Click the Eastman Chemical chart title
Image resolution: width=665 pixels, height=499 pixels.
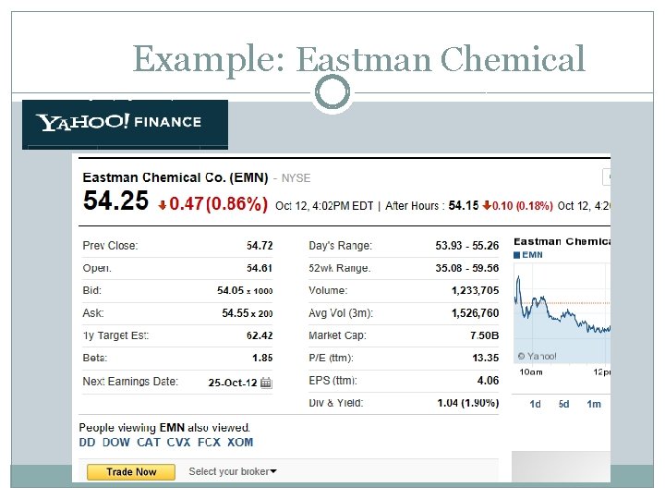(x=562, y=242)
